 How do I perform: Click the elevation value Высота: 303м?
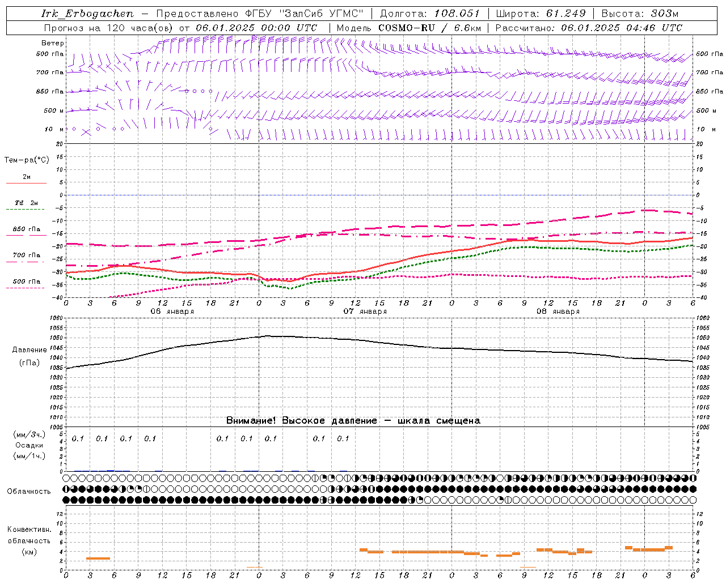pos(640,14)
